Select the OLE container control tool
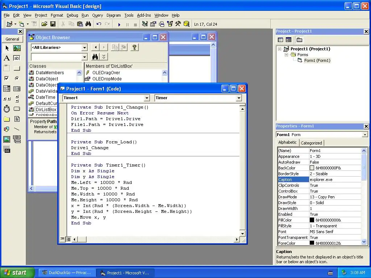371x278 pixels. pos(7,149)
